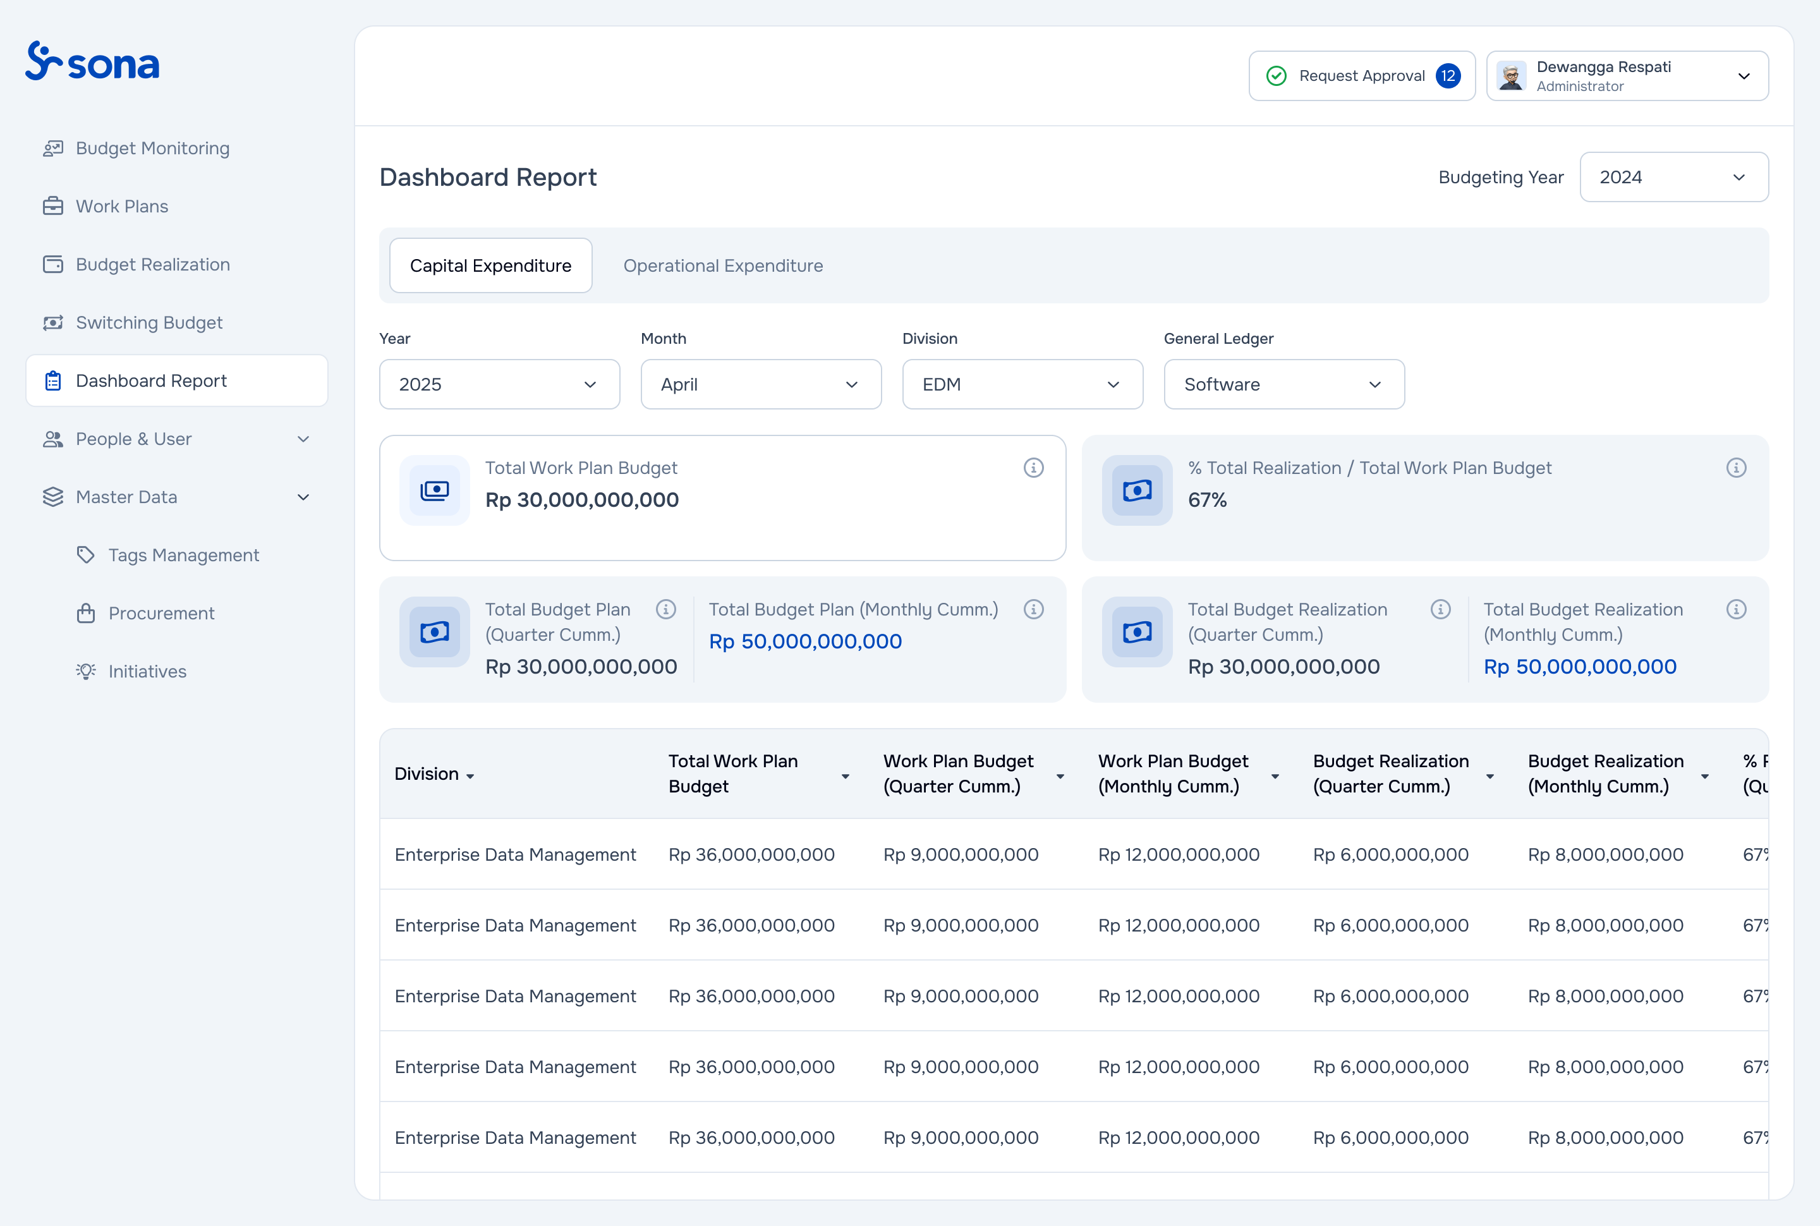Select the Capital Expenditure tab
The width and height of the screenshot is (1820, 1226).
[x=491, y=266]
